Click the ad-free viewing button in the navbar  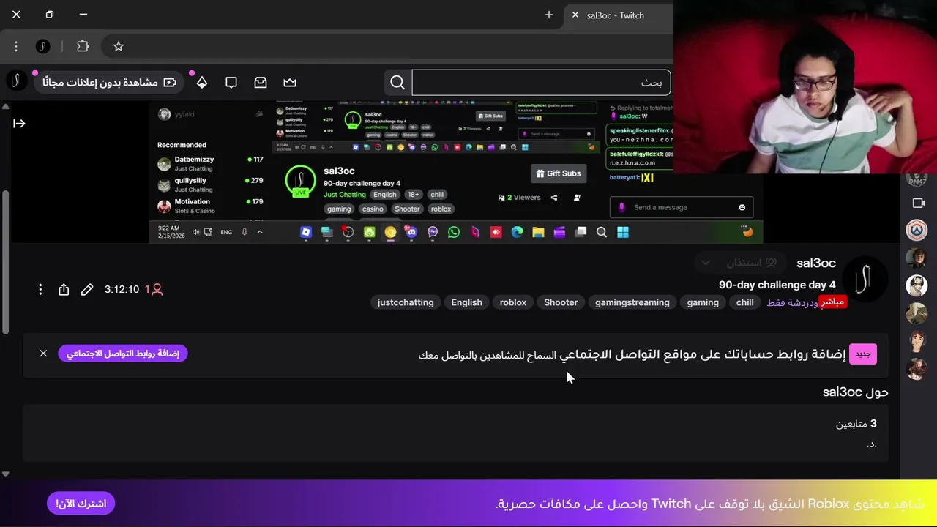coord(108,82)
